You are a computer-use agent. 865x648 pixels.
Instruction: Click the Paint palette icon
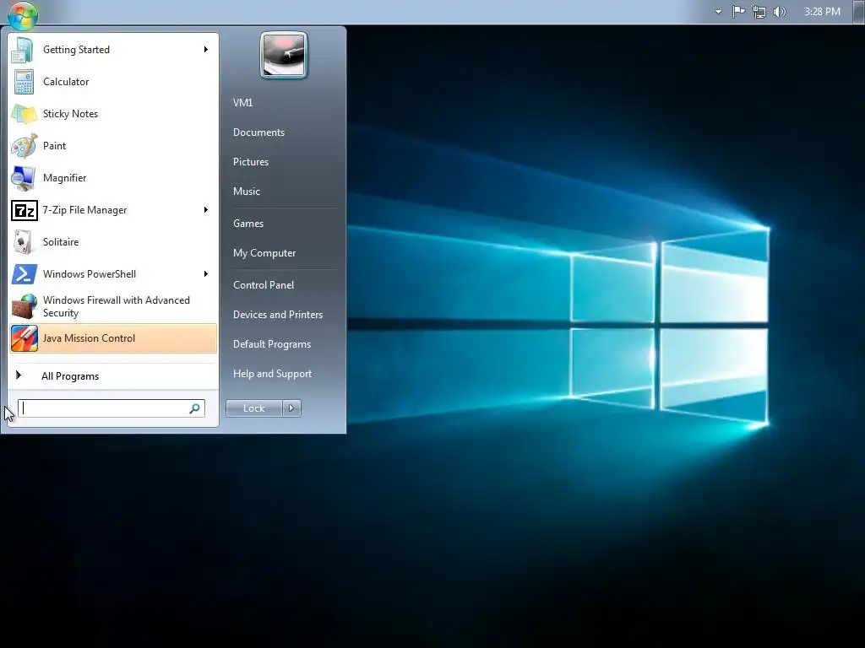click(x=24, y=145)
